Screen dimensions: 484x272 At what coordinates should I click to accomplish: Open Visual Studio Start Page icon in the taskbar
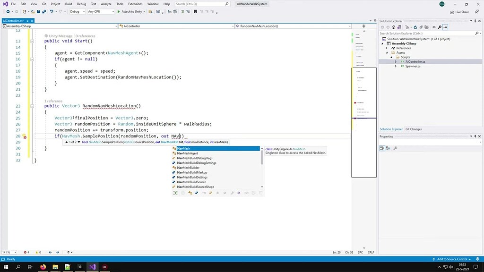tap(92, 267)
